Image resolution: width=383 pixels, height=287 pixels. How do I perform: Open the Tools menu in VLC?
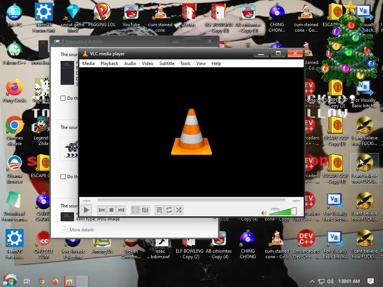point(186,64)
